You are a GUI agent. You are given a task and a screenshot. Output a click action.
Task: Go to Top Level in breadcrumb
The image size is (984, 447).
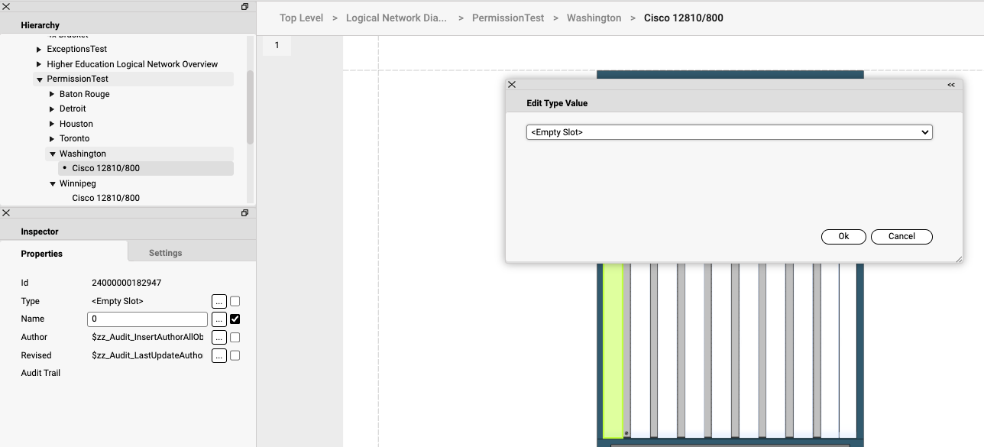tap(301, 18)
